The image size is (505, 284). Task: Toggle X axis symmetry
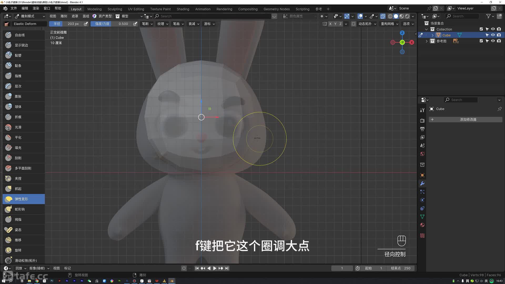pyautogui.click(x=330, y=24)
